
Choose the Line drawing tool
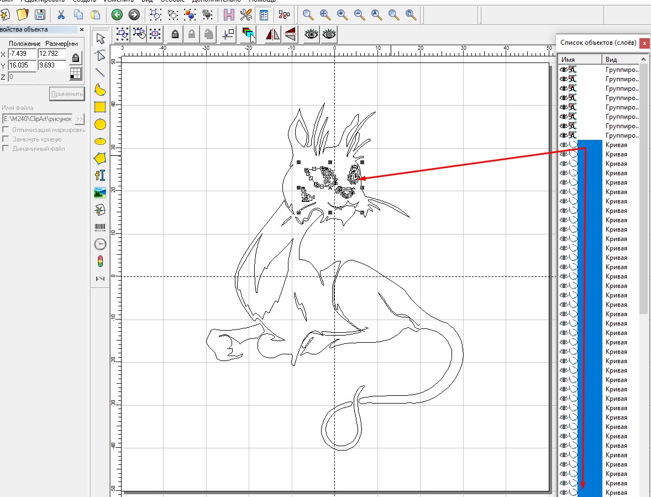[100, 72]
